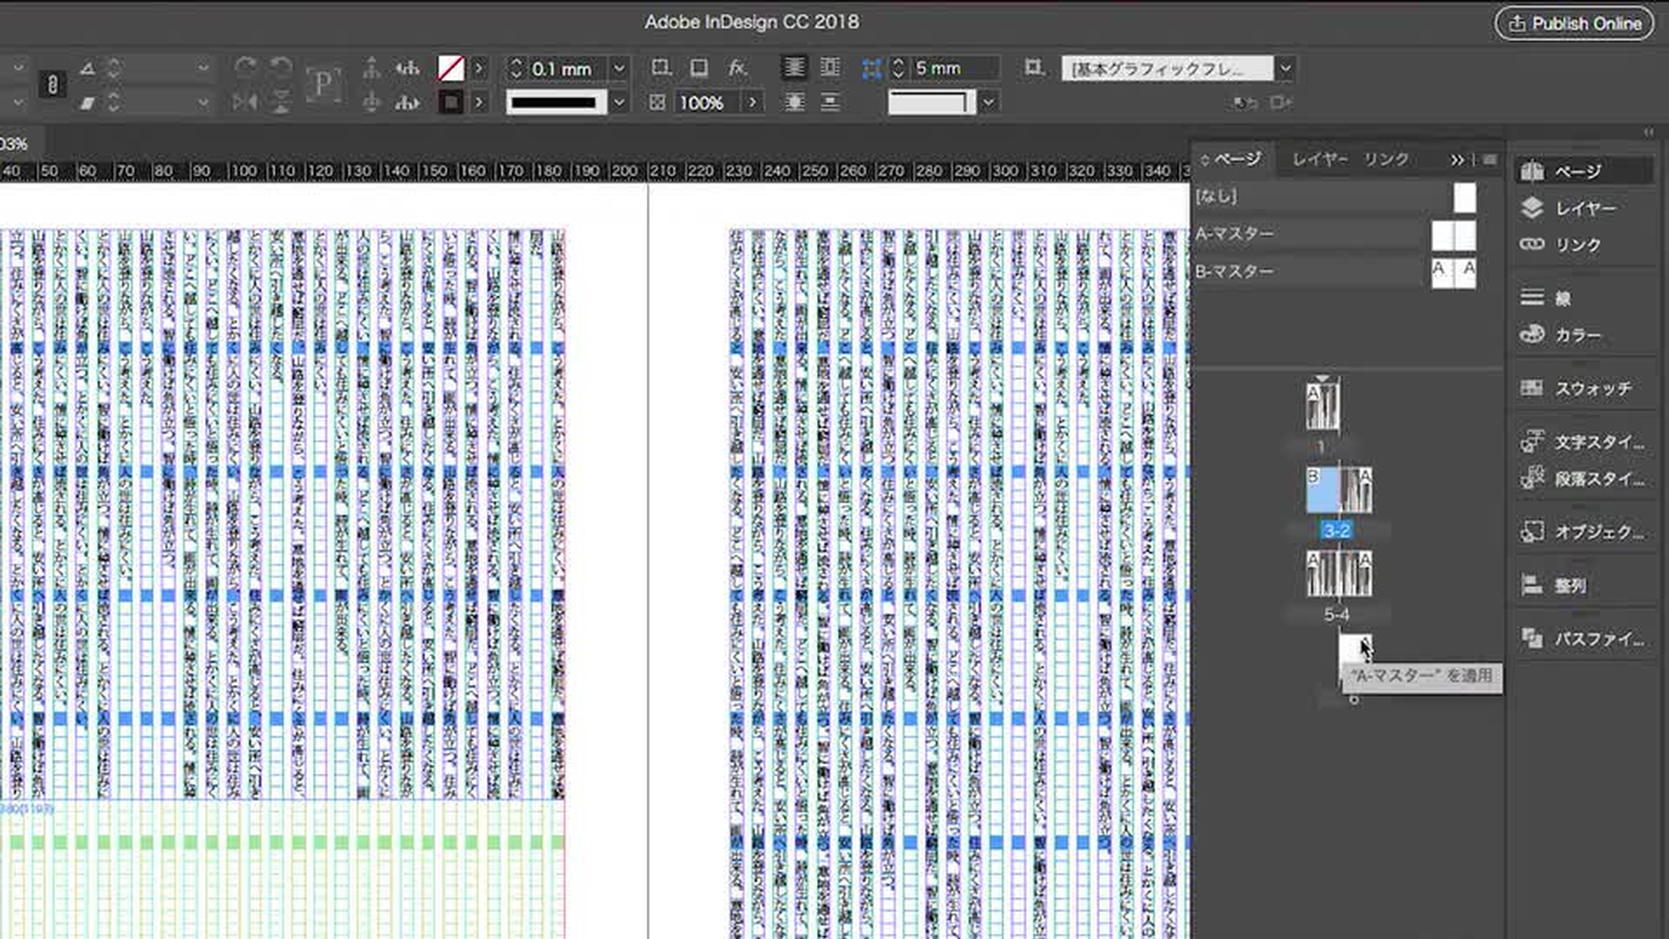Viewport: 1669px width, 939px height.
Task: Click the page 5-4 spread thumbnail
Action: coord(1339,574)
